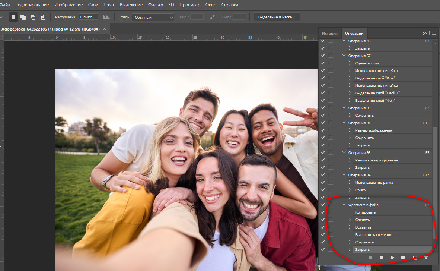This screenshot has width=440, height=271.
Task: Select the Выделение слой "Слой 1" step
Action: (x=377, y=93)
